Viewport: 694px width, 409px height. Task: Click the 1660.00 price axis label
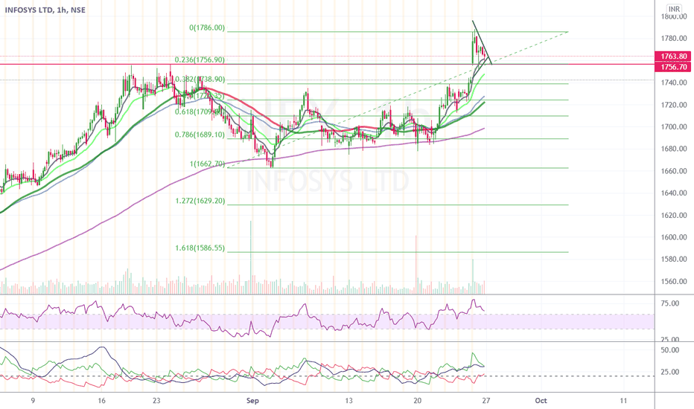pos(674,171)
